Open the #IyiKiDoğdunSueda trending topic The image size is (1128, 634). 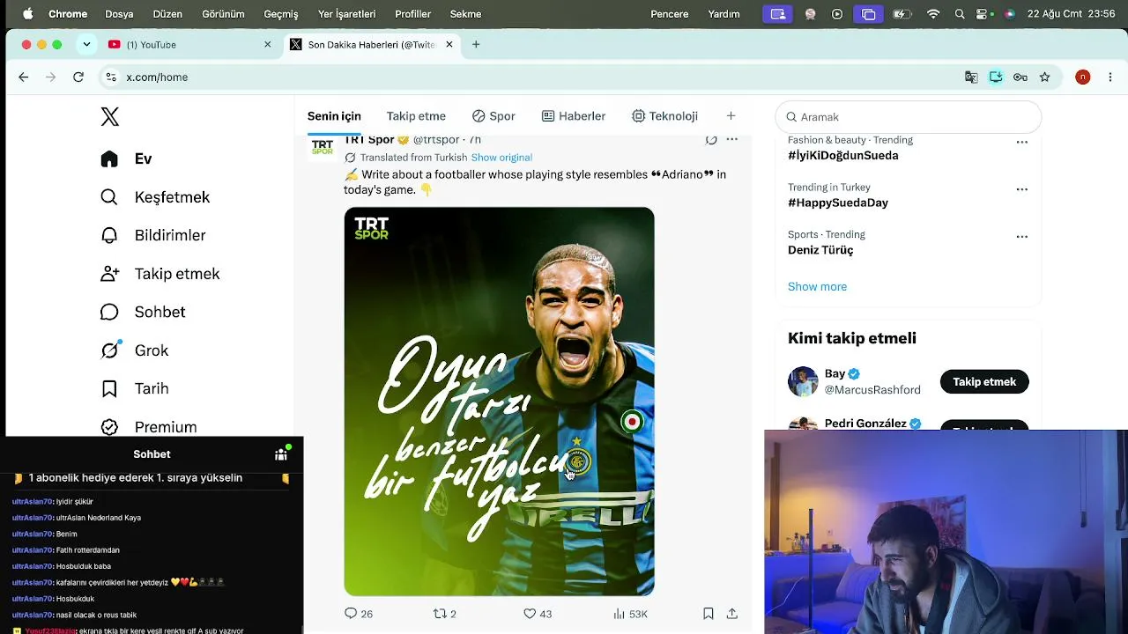[x=843, y=156]
